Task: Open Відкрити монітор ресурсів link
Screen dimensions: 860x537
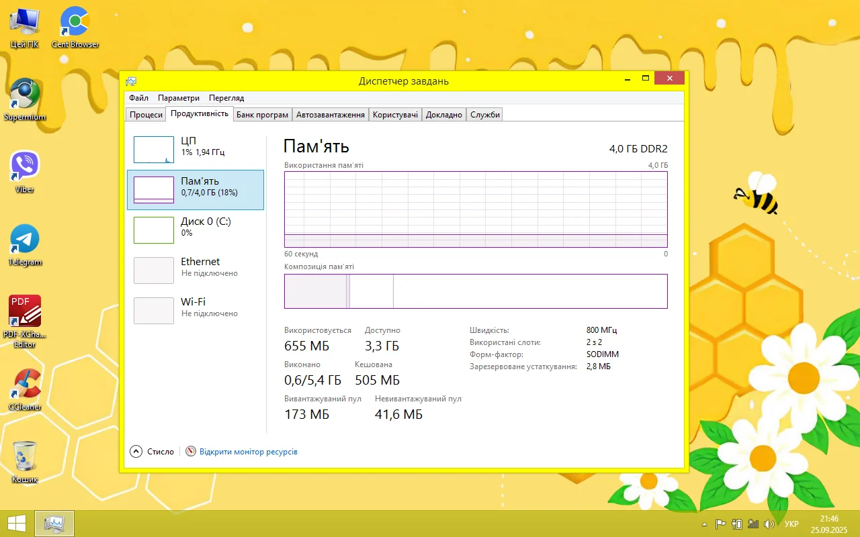Action: [248, 452]
